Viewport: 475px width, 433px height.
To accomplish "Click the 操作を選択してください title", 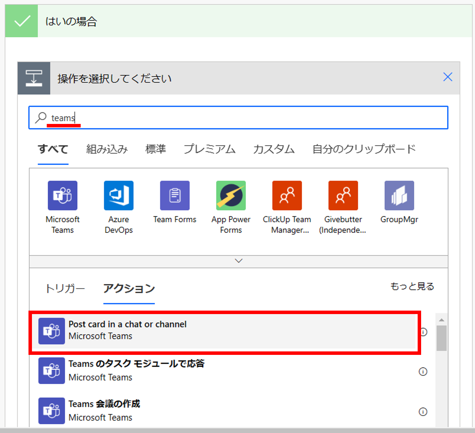I will tap(114, 79).
